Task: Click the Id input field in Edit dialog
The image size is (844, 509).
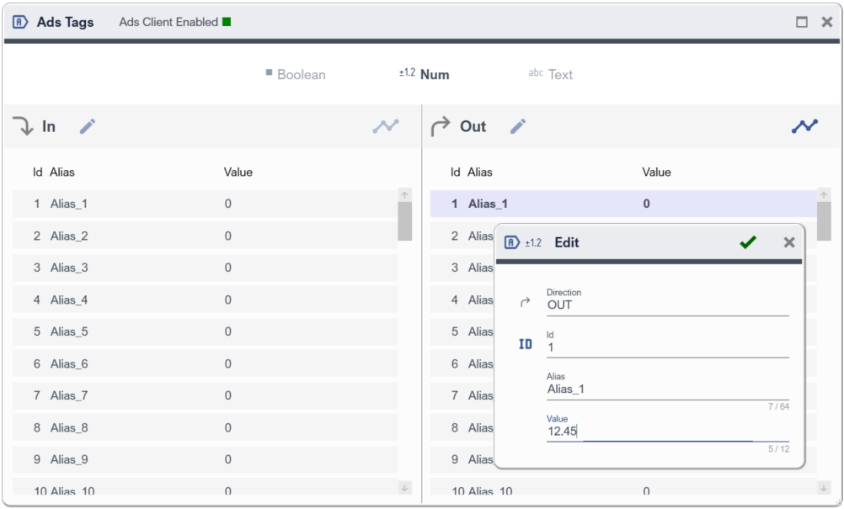Action: point(665,347)
